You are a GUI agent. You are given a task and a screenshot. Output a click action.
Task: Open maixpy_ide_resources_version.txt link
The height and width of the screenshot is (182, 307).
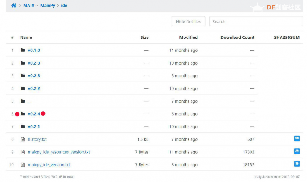coord(59,152)
